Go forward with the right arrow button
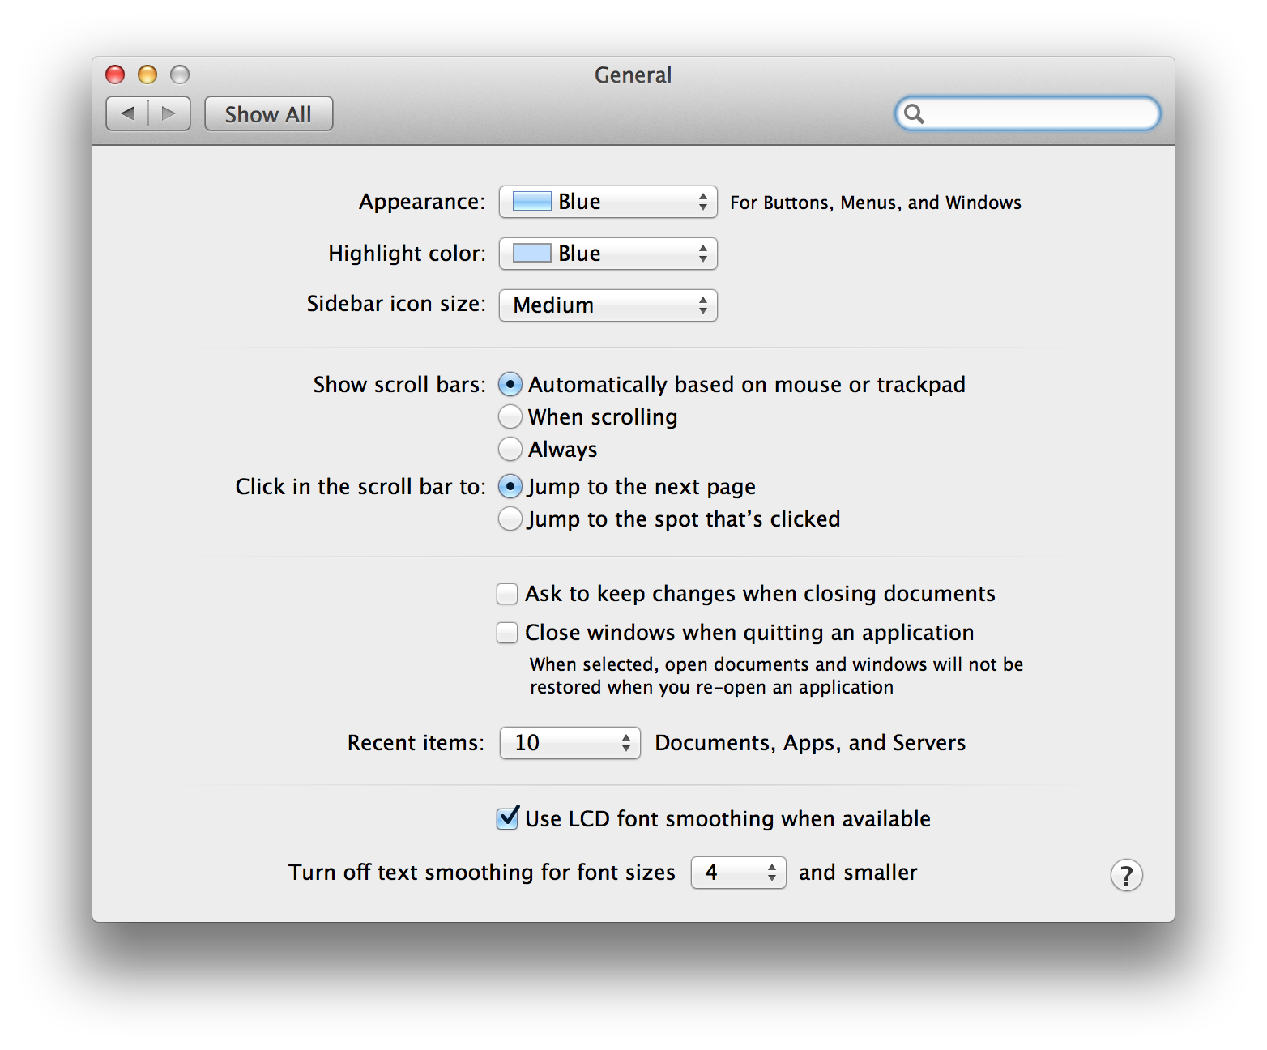The width and height of the screenshot is (1267, 1050). 169,113
